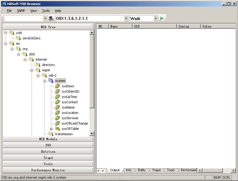The height and width of the screenshot is (181, 238).
Task: Sort by the Syntax column header
Action: [x=189, y=26]
